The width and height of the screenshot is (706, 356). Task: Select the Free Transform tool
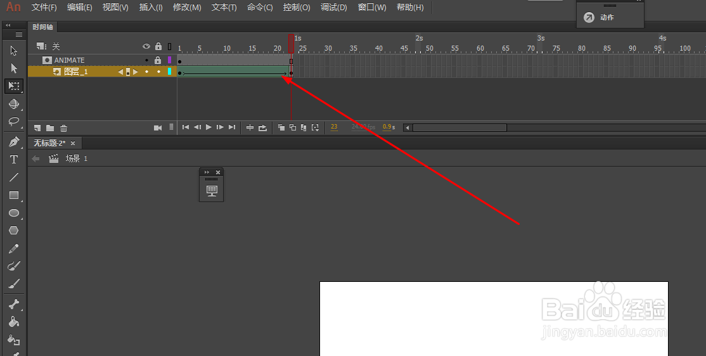coord(14,86)
